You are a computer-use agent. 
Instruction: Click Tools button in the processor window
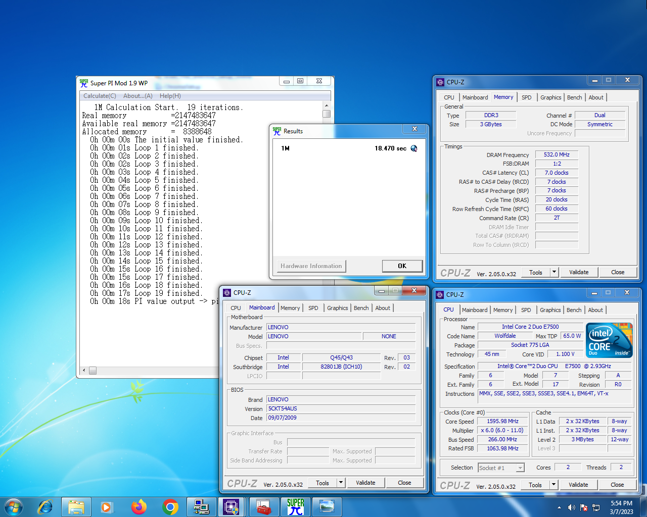tap(535, 485)
